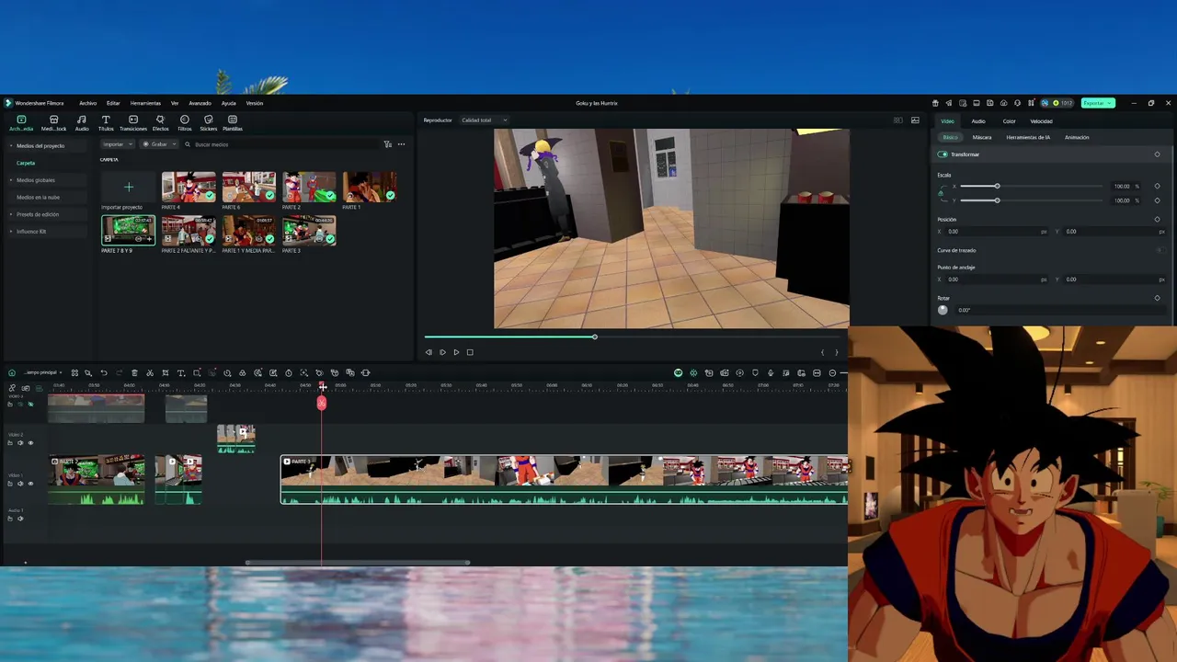This screenshot has width=1177, height=662.
Task: Open the Avanzado menu
Action: (200, 103)
